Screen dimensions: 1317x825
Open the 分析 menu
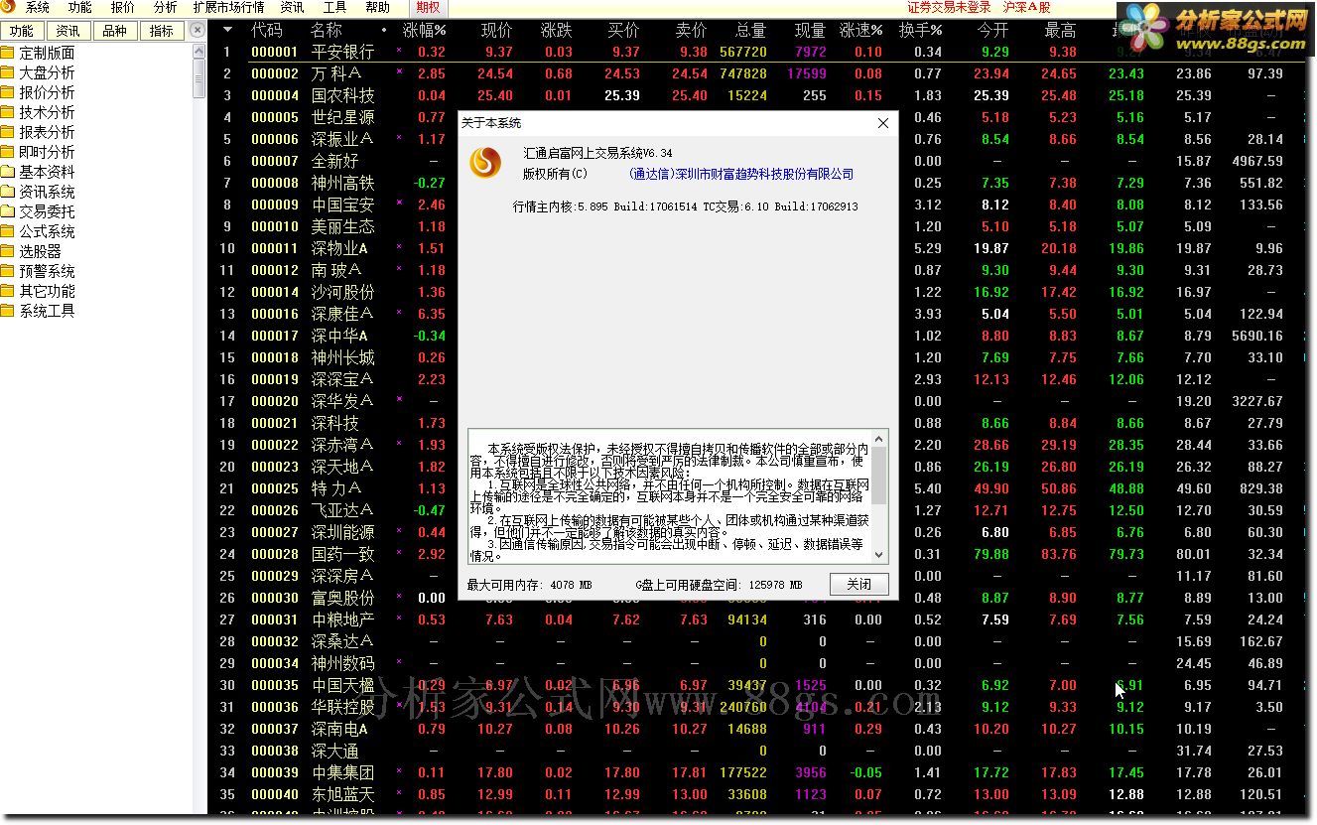[x=166, y=8]
